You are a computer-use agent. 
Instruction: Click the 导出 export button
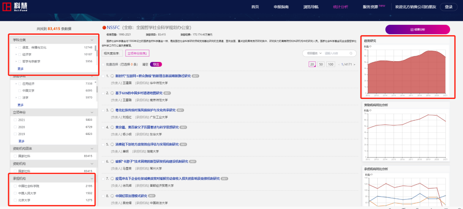156,64
